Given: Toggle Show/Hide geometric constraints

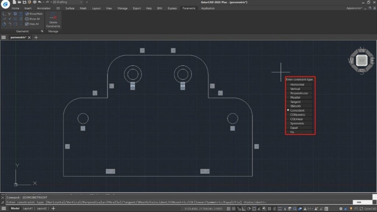Looking at the screenshot, I should [34, 14].
